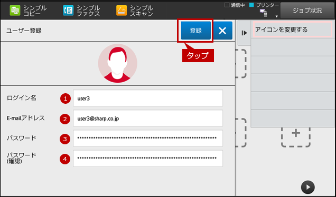Select the パスワード input field

[148, 138]
